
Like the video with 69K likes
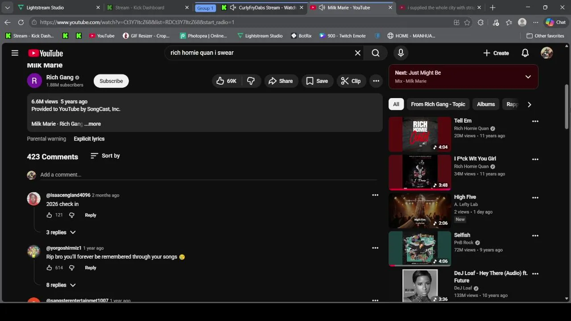[x=226, y=81]
